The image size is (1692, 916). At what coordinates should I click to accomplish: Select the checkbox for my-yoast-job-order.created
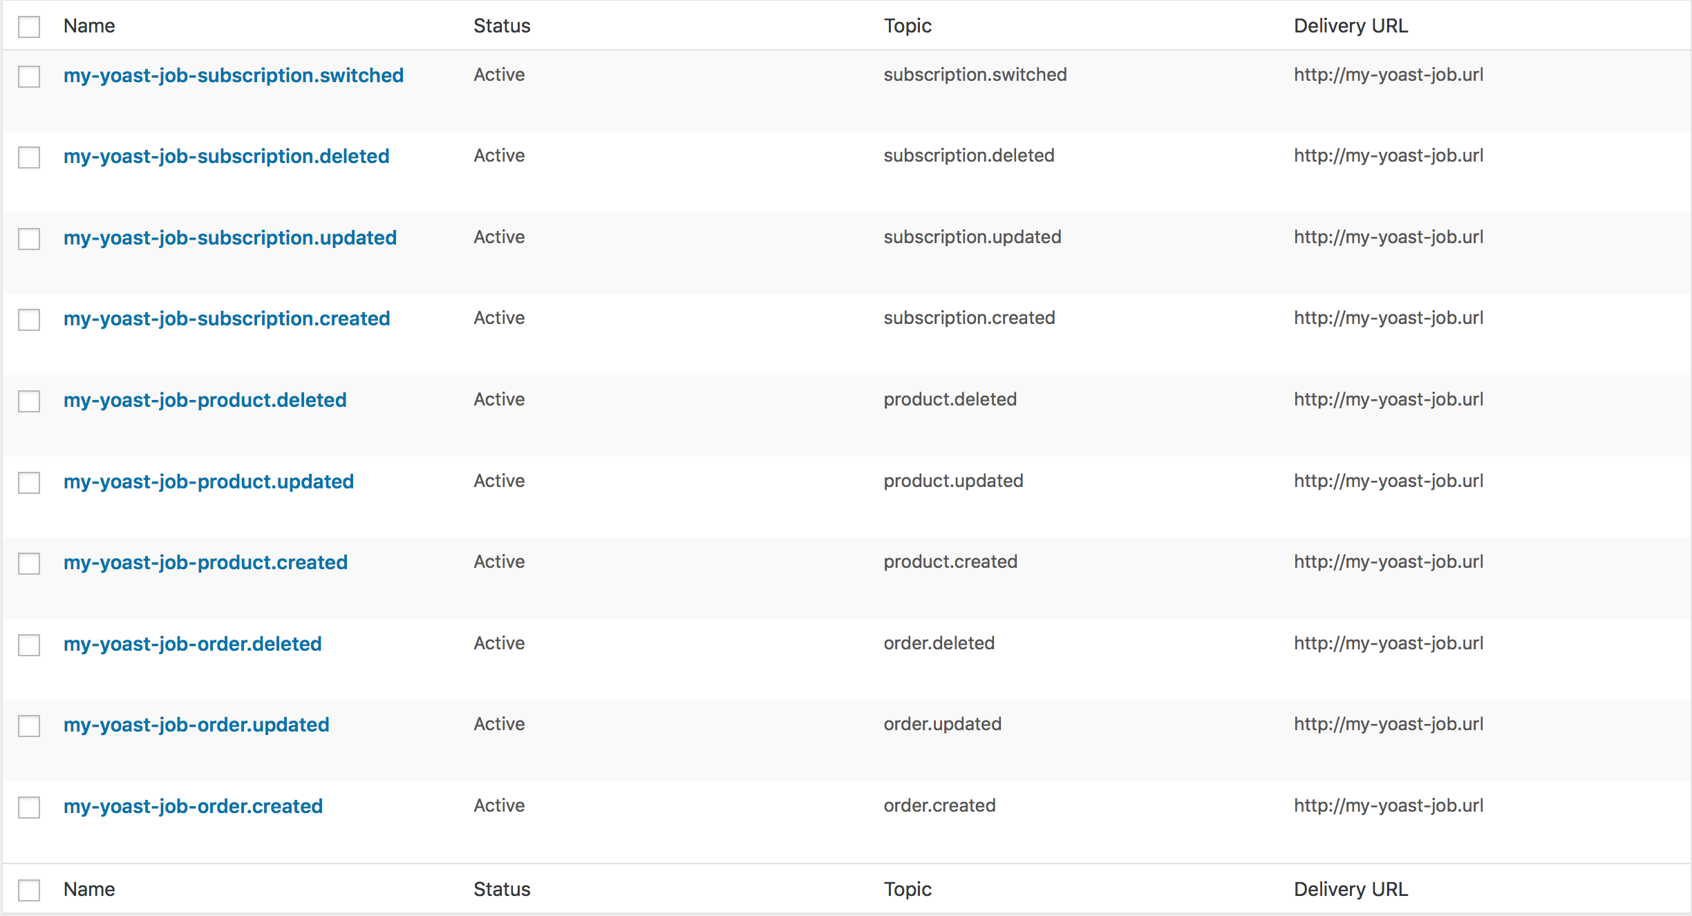click(29, 808)
